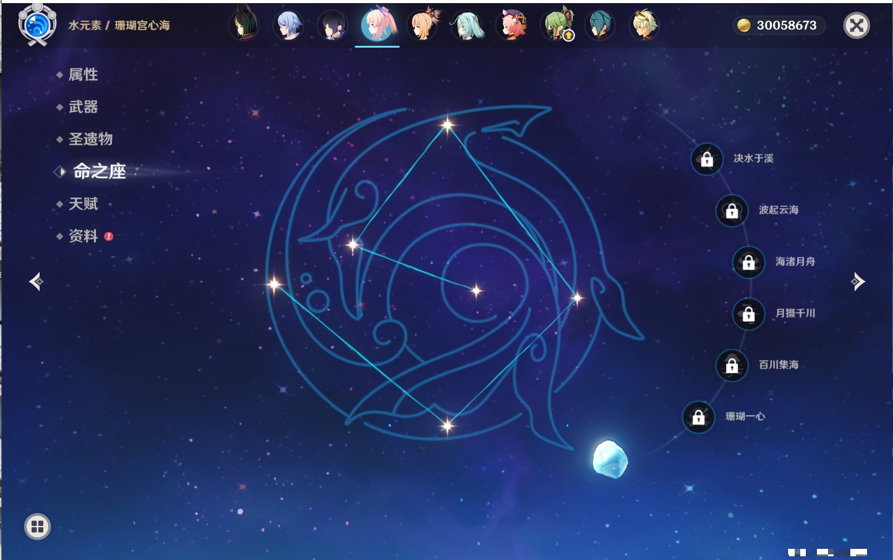Select the light blue short-haired character avatar
Screen dimensions: 893x560
288,25
